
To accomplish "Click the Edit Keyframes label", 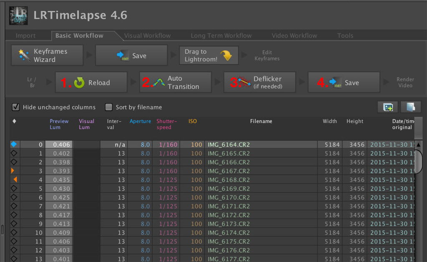I will [267, 55].
